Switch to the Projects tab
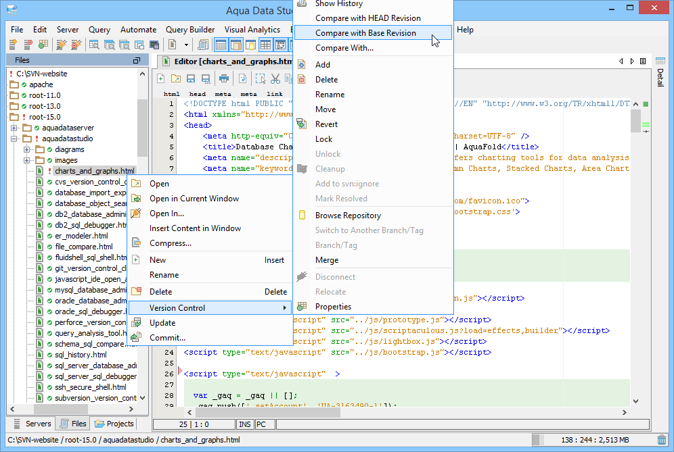The image size is (674, 452). click(114, 424)
